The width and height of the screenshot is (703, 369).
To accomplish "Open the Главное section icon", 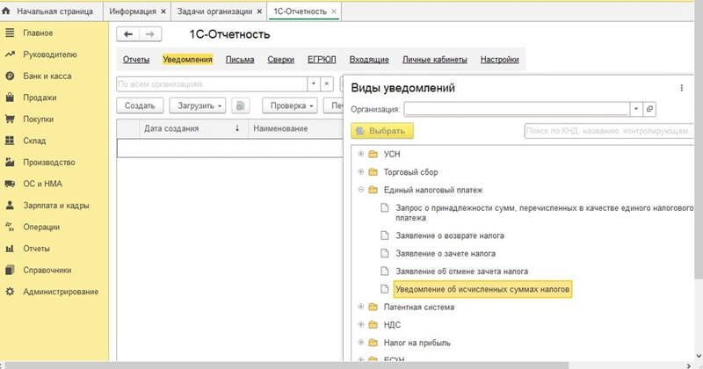I will click(10, 33).
